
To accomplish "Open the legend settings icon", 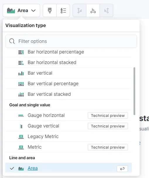I will [x=63, y=11].
